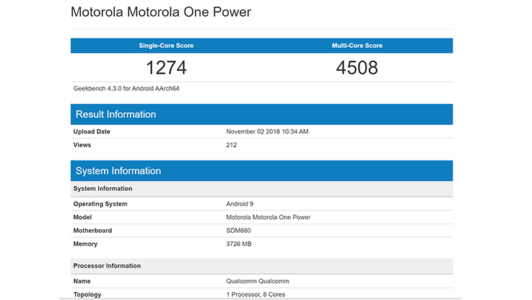Image resolution: width=532 pixels, height=300 pixels.
Task: Select the Upload Date label
Action: pyautogui.click(x=92, y=132)
